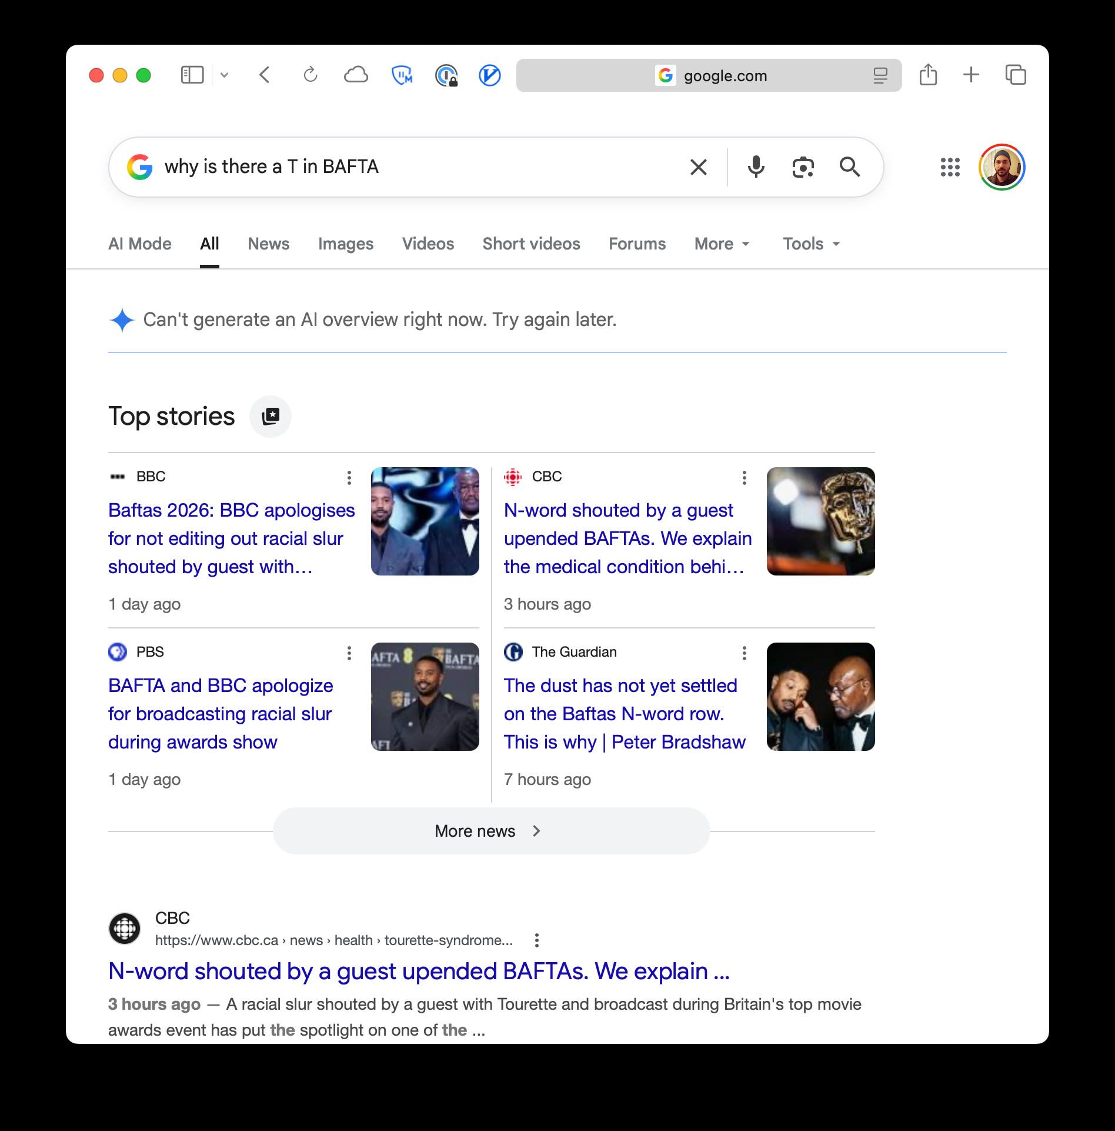Image resolution: width=1115 pixels, height=1131 pixels.
Task: Expand the More search filters dropdown
Action: click(x=722, y=244)
